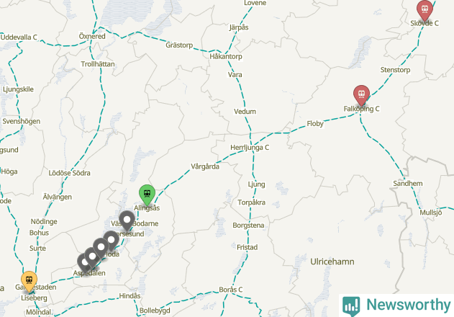The image size is (454, 317).
Task: Open the Newsworthy logo link
Action: click(397, 305)
